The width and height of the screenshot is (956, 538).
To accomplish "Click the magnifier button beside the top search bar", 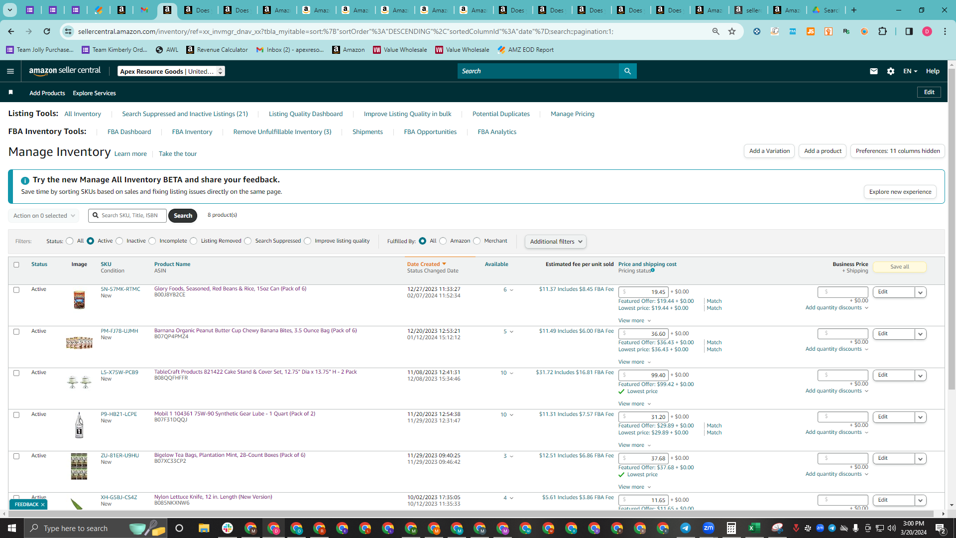I will [627, 71].
